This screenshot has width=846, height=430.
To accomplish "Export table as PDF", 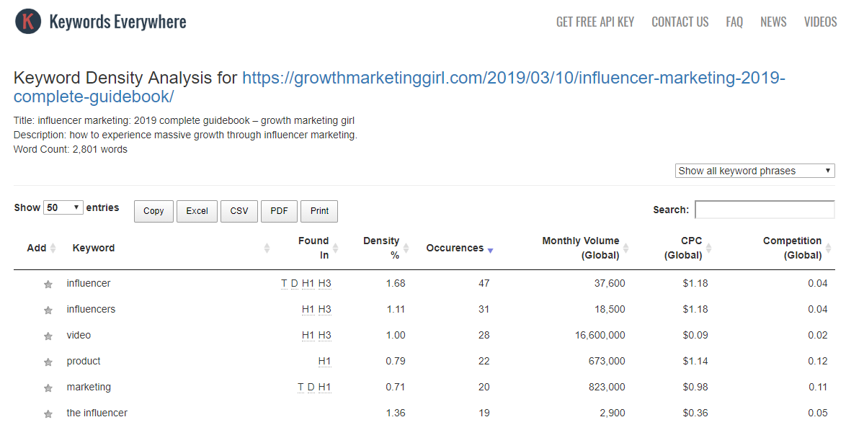I will 279,211.
